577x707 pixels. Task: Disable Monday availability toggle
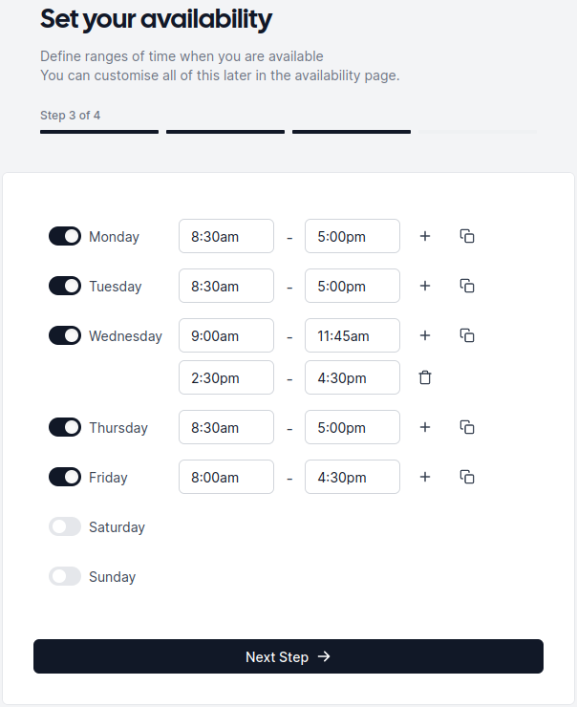65,236
